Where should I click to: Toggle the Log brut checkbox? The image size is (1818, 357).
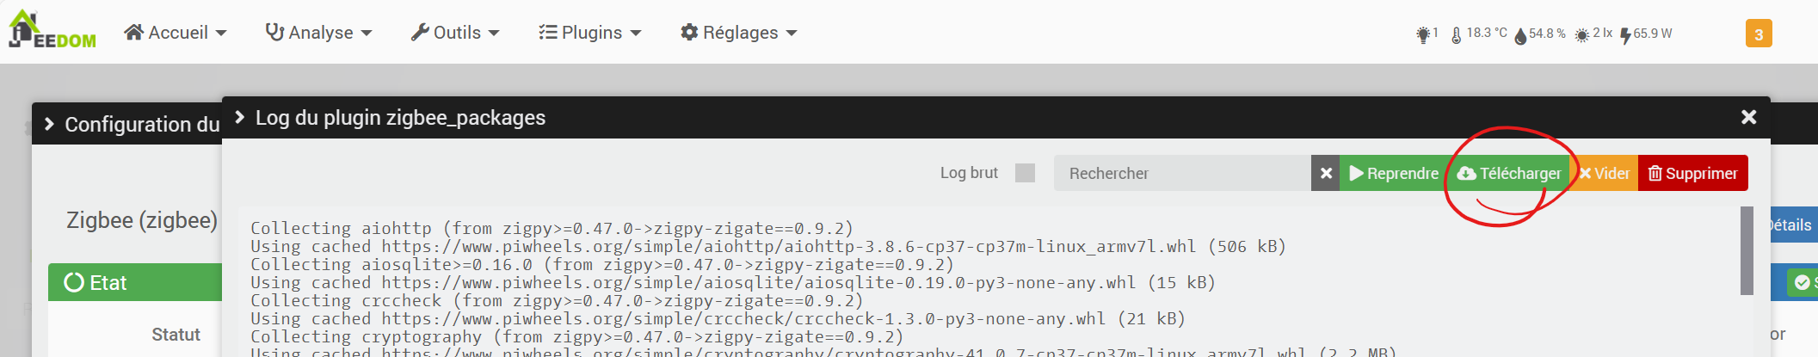point(1025,173)
